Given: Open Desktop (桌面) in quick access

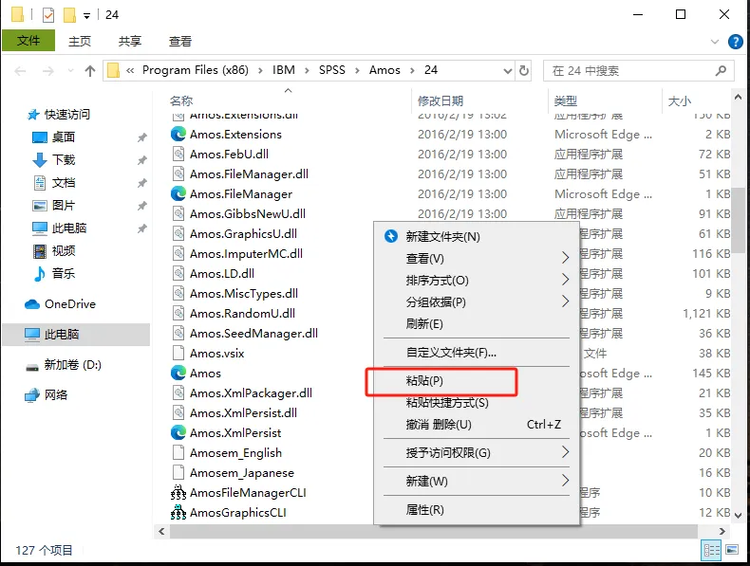Looking at the screenshot, I should pos(64,137).
